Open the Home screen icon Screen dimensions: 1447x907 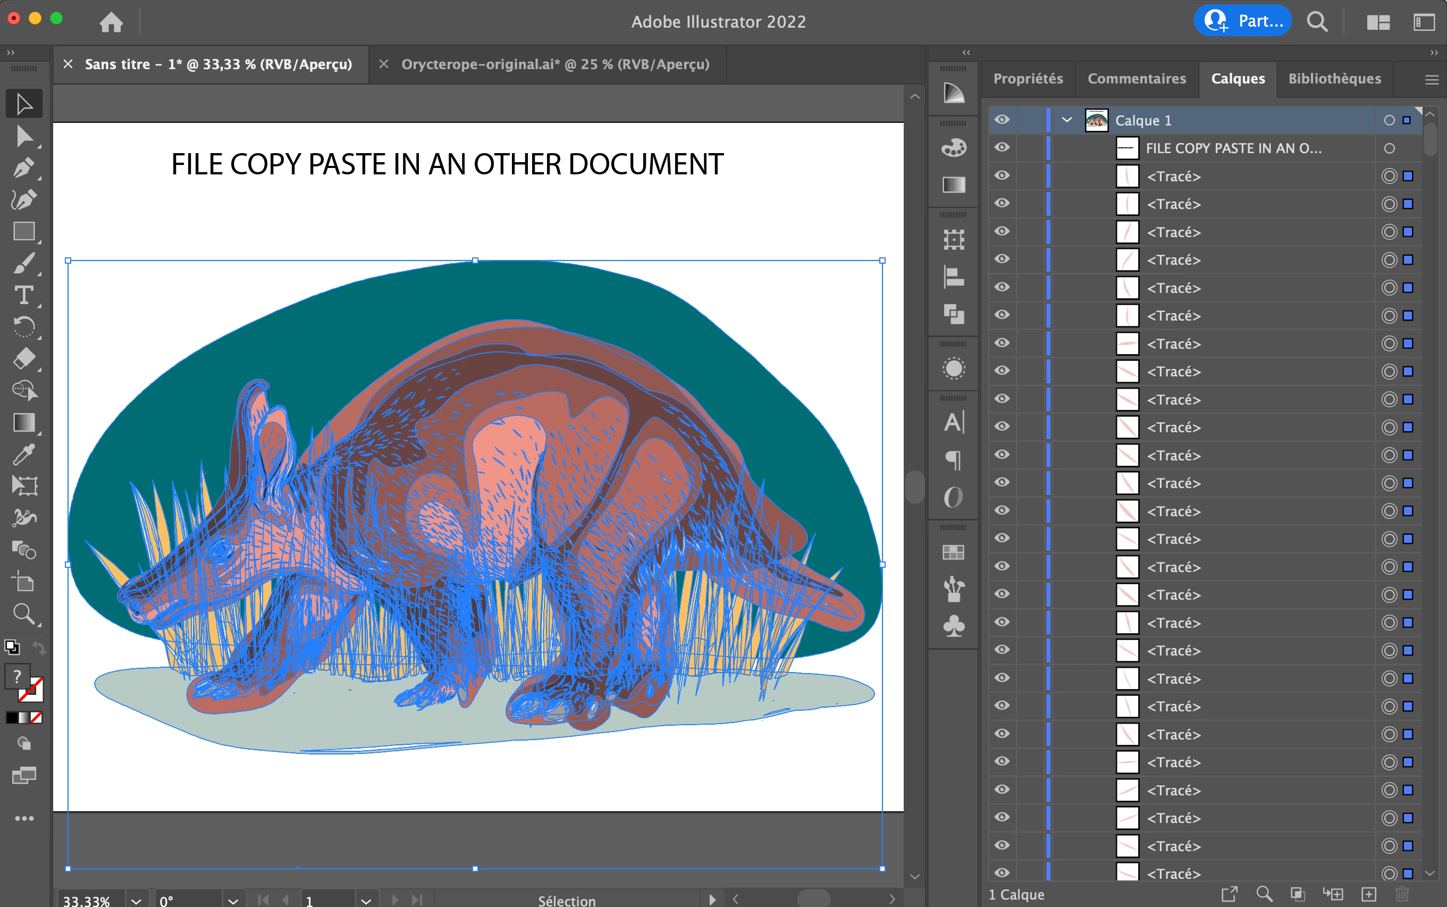click(x=111, y=22)
